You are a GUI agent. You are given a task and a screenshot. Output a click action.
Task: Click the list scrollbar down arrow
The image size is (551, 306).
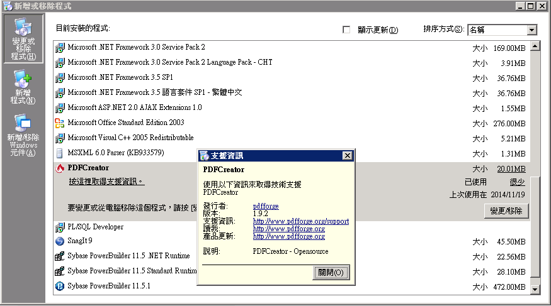point(535,290)
